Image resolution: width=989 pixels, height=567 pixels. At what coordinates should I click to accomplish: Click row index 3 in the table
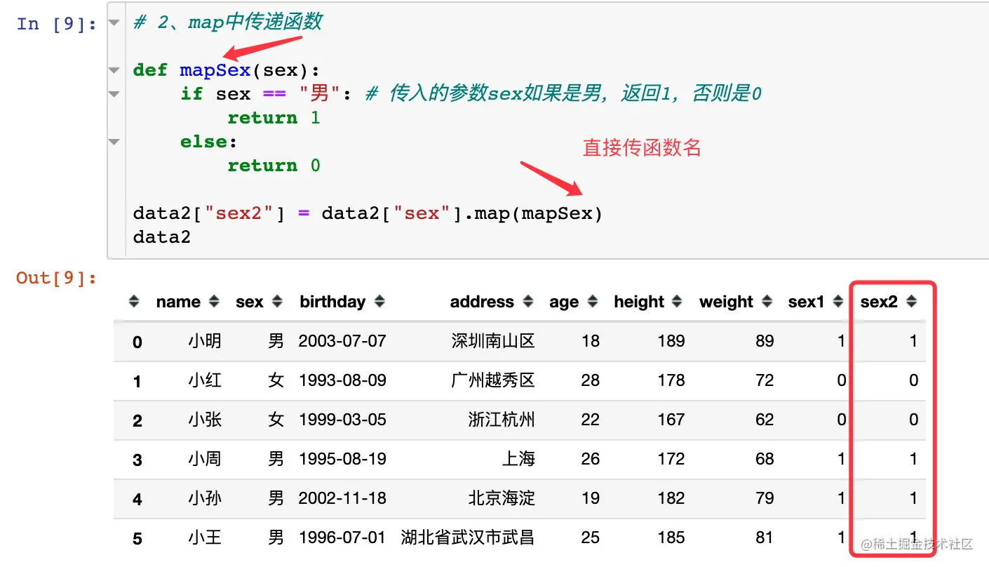coord(137,460)
